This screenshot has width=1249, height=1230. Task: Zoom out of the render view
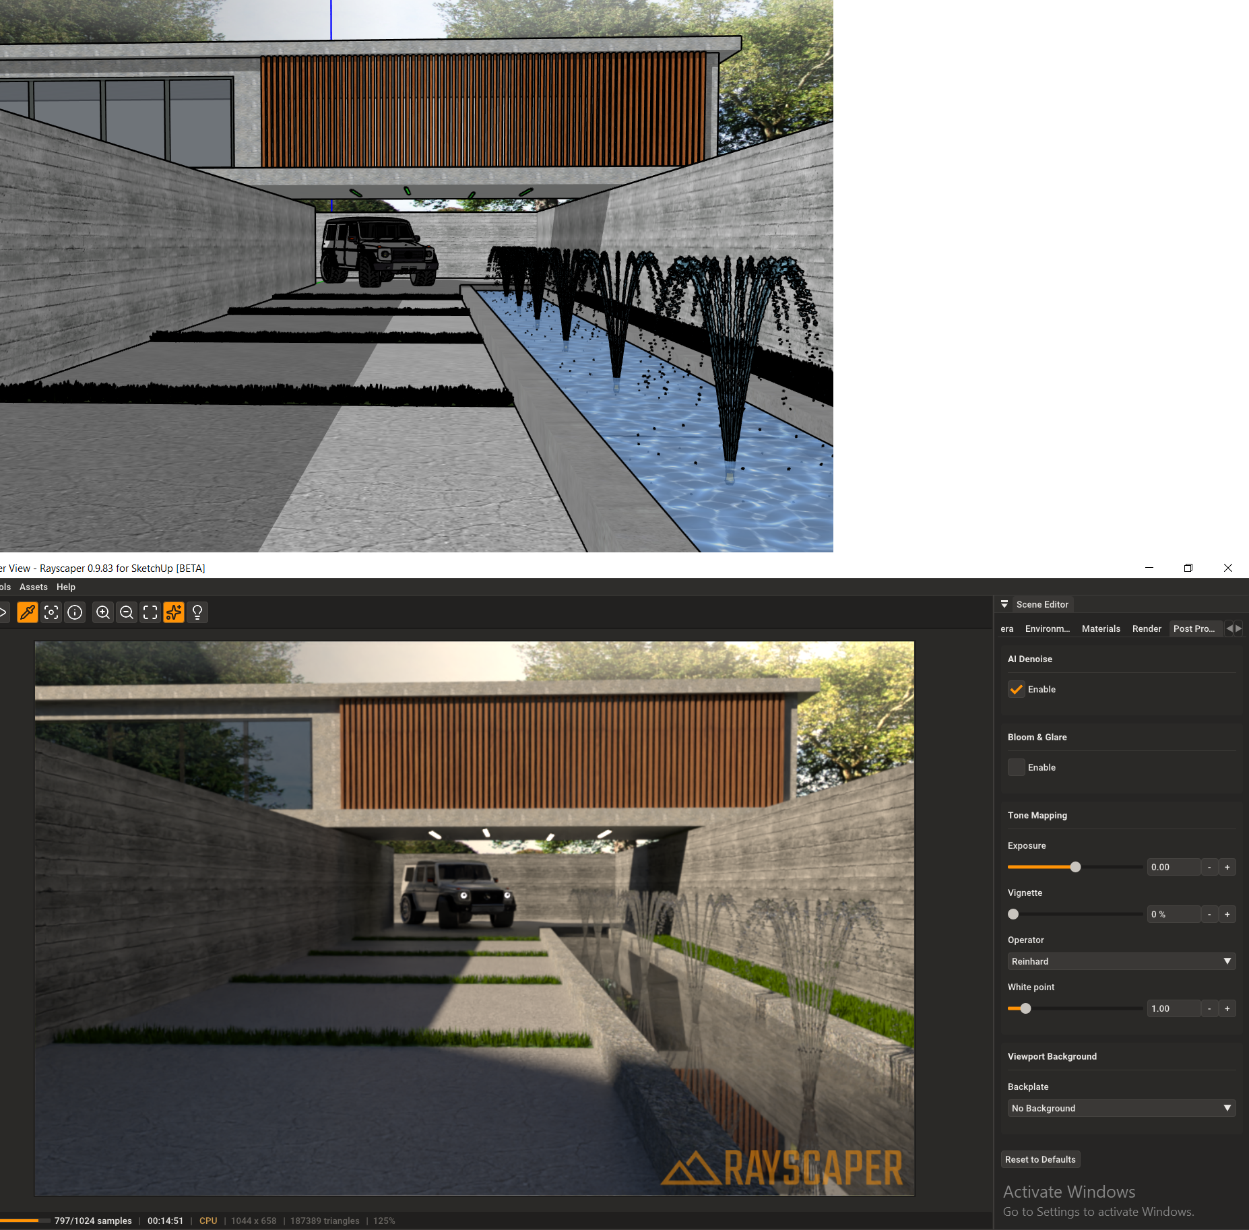(127, 612)
